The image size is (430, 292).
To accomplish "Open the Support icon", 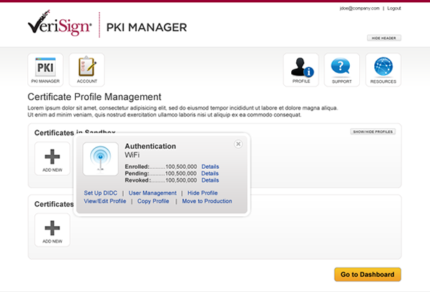I will pyautogui.click(x=342, y=69).
